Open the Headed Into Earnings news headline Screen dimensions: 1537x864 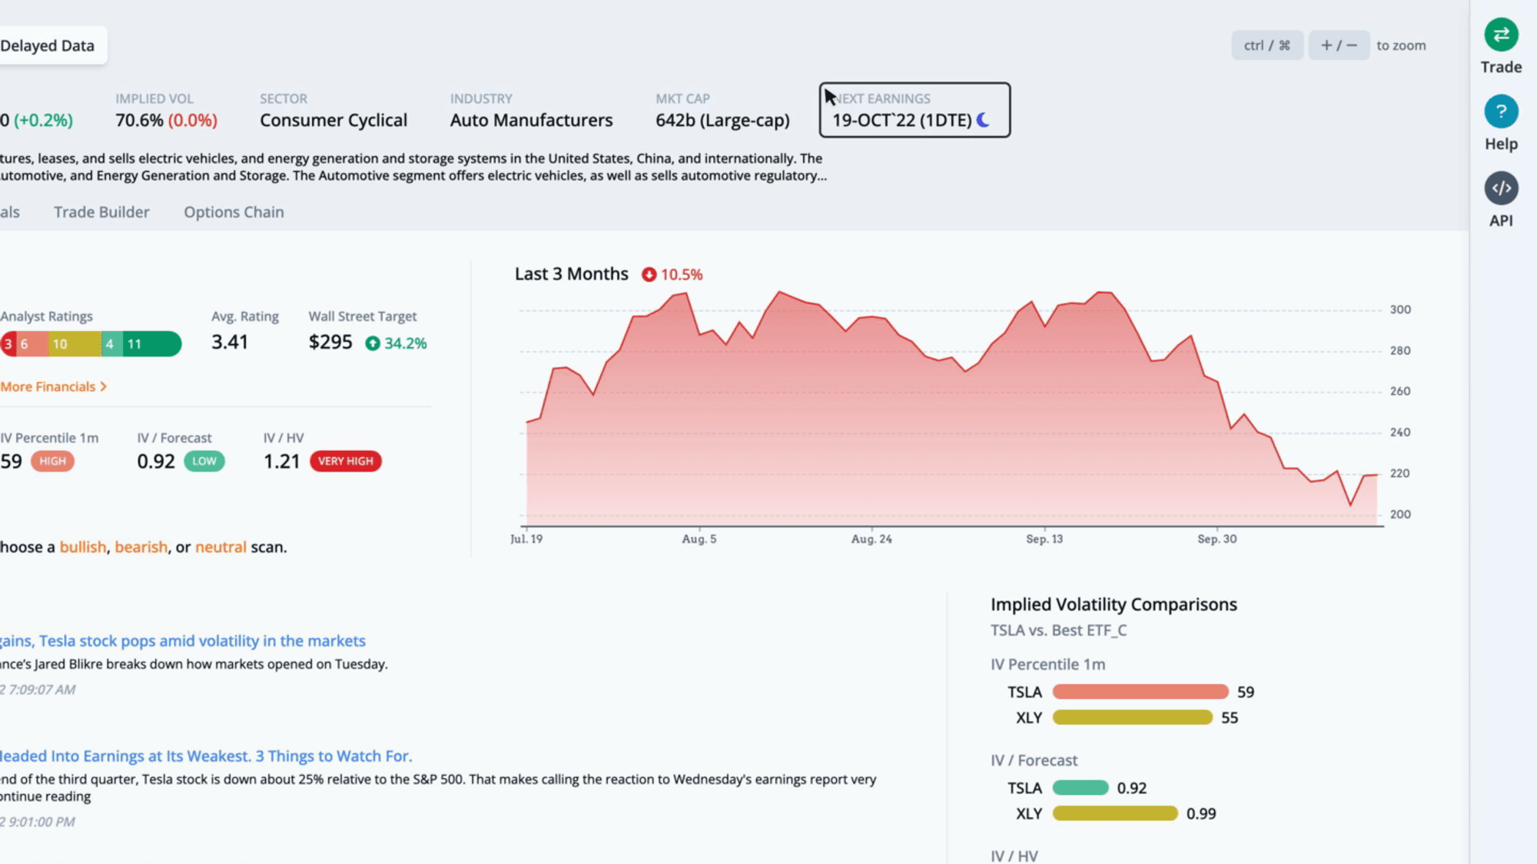coord(206,756)
